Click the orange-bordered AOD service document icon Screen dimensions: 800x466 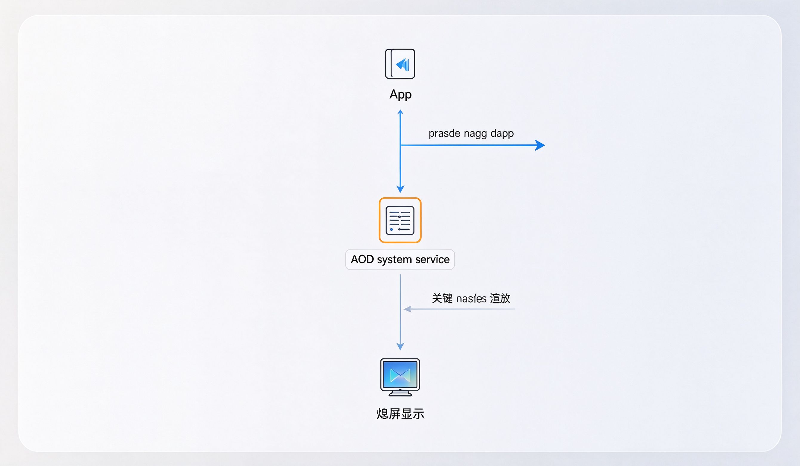pos(400,220)
